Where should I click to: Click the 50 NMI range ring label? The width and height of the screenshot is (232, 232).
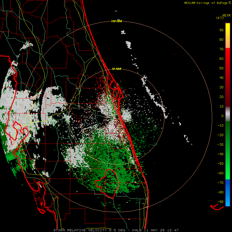click(117, 69)
